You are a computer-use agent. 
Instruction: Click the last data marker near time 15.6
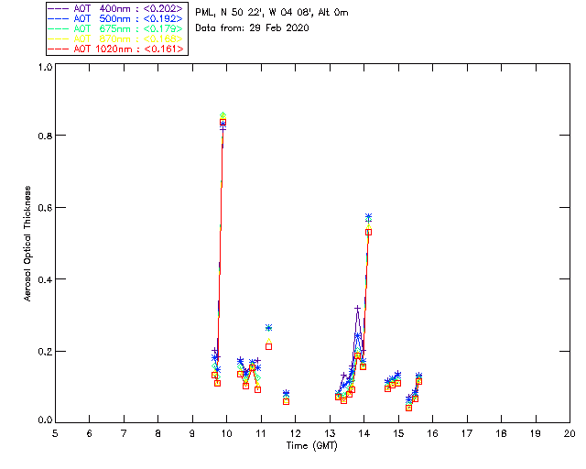[418, 376]
